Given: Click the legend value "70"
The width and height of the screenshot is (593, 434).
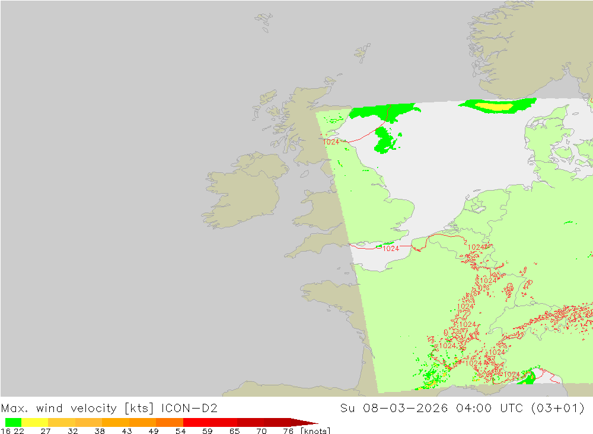Looking at the screenshot, I should [x=262, y=430].
